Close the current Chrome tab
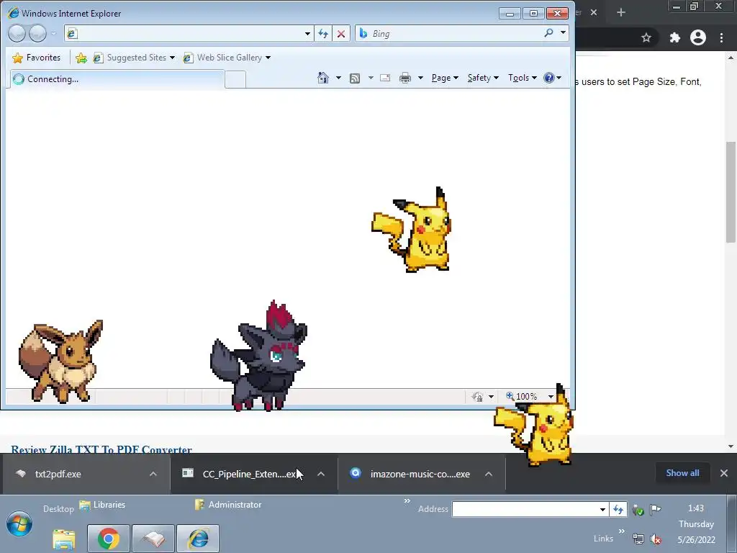This screenshot has width=737, height=553. pyautogui.click(x=594, y=13)
